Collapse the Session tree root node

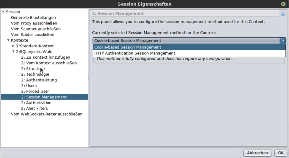[x=3, y=12]
